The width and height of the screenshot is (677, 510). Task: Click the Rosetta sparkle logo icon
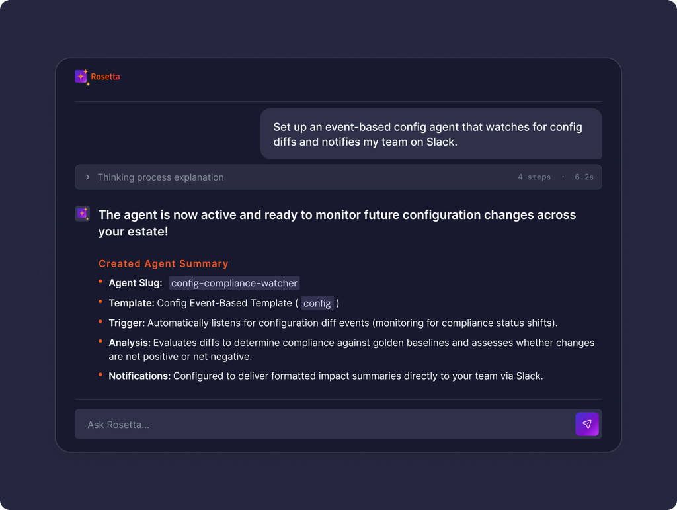point(81,77)
